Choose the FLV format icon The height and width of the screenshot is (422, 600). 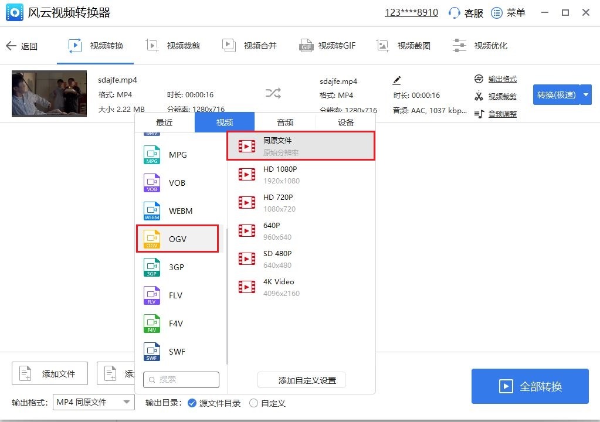click(x=151, y=295)
